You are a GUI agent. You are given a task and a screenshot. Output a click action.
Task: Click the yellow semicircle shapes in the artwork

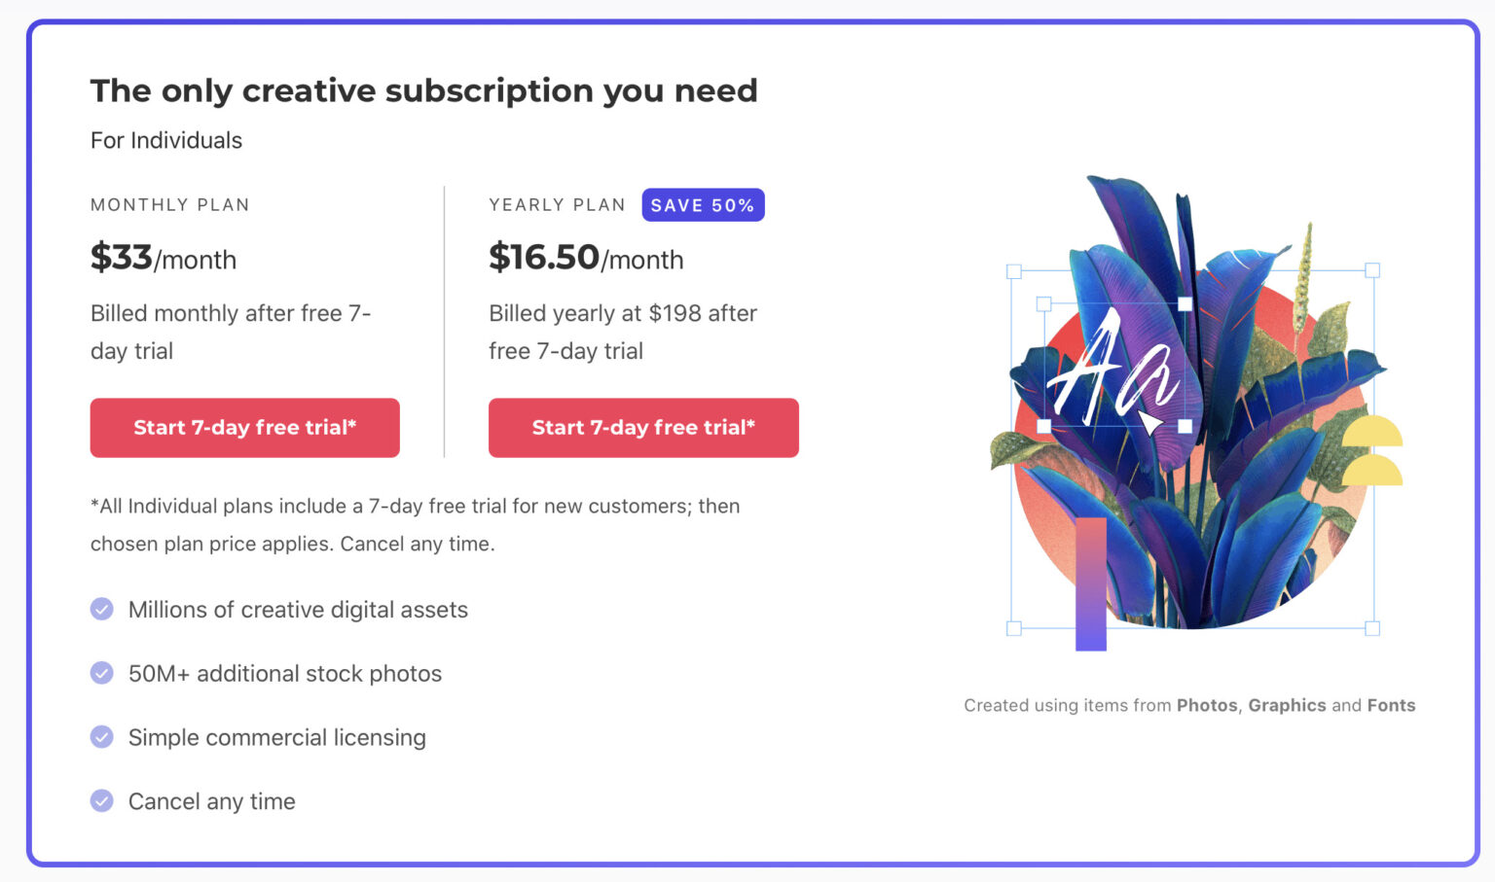pos(1372,452)
